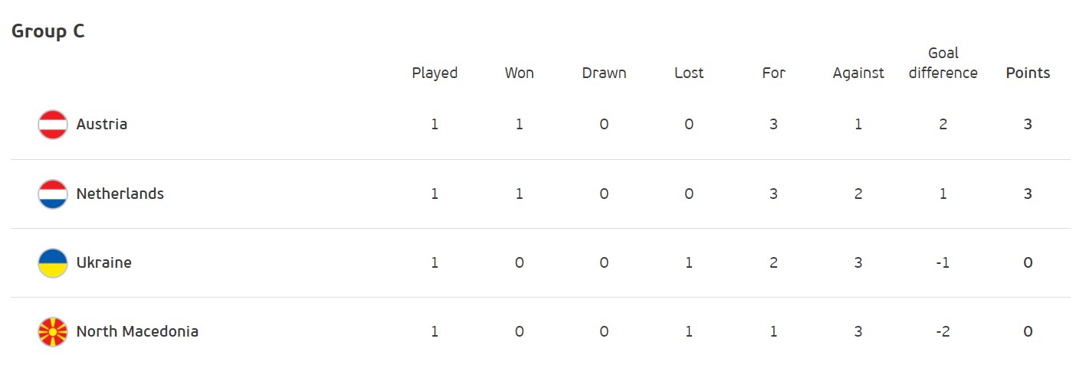Click the Won column header
Viewport: 1076px width, 381px height.
tap(519, 73)
